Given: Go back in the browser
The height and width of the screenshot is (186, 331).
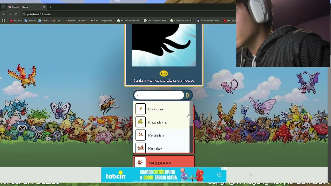Looking at the screenshot, I should point(4,14).
